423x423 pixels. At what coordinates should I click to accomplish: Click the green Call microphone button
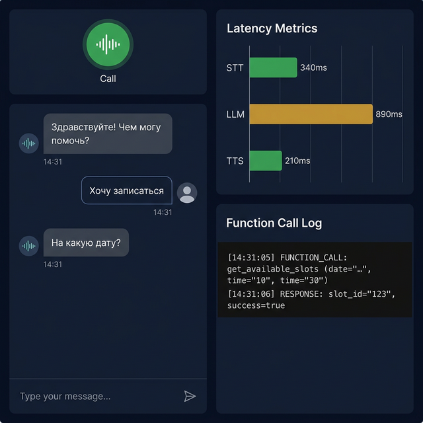click(108, 44)
